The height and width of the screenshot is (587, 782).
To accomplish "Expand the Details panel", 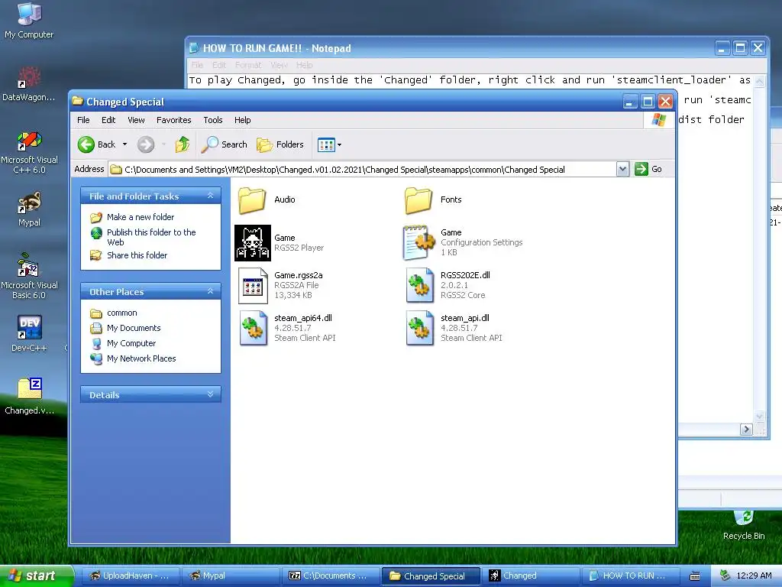I will coord(211,394).
